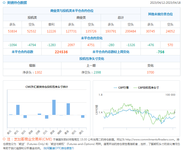The height and width of the screenshot is (151, 184).
Task: Click the 欧元 bar in the chart
Action: [x=18, y=110]
